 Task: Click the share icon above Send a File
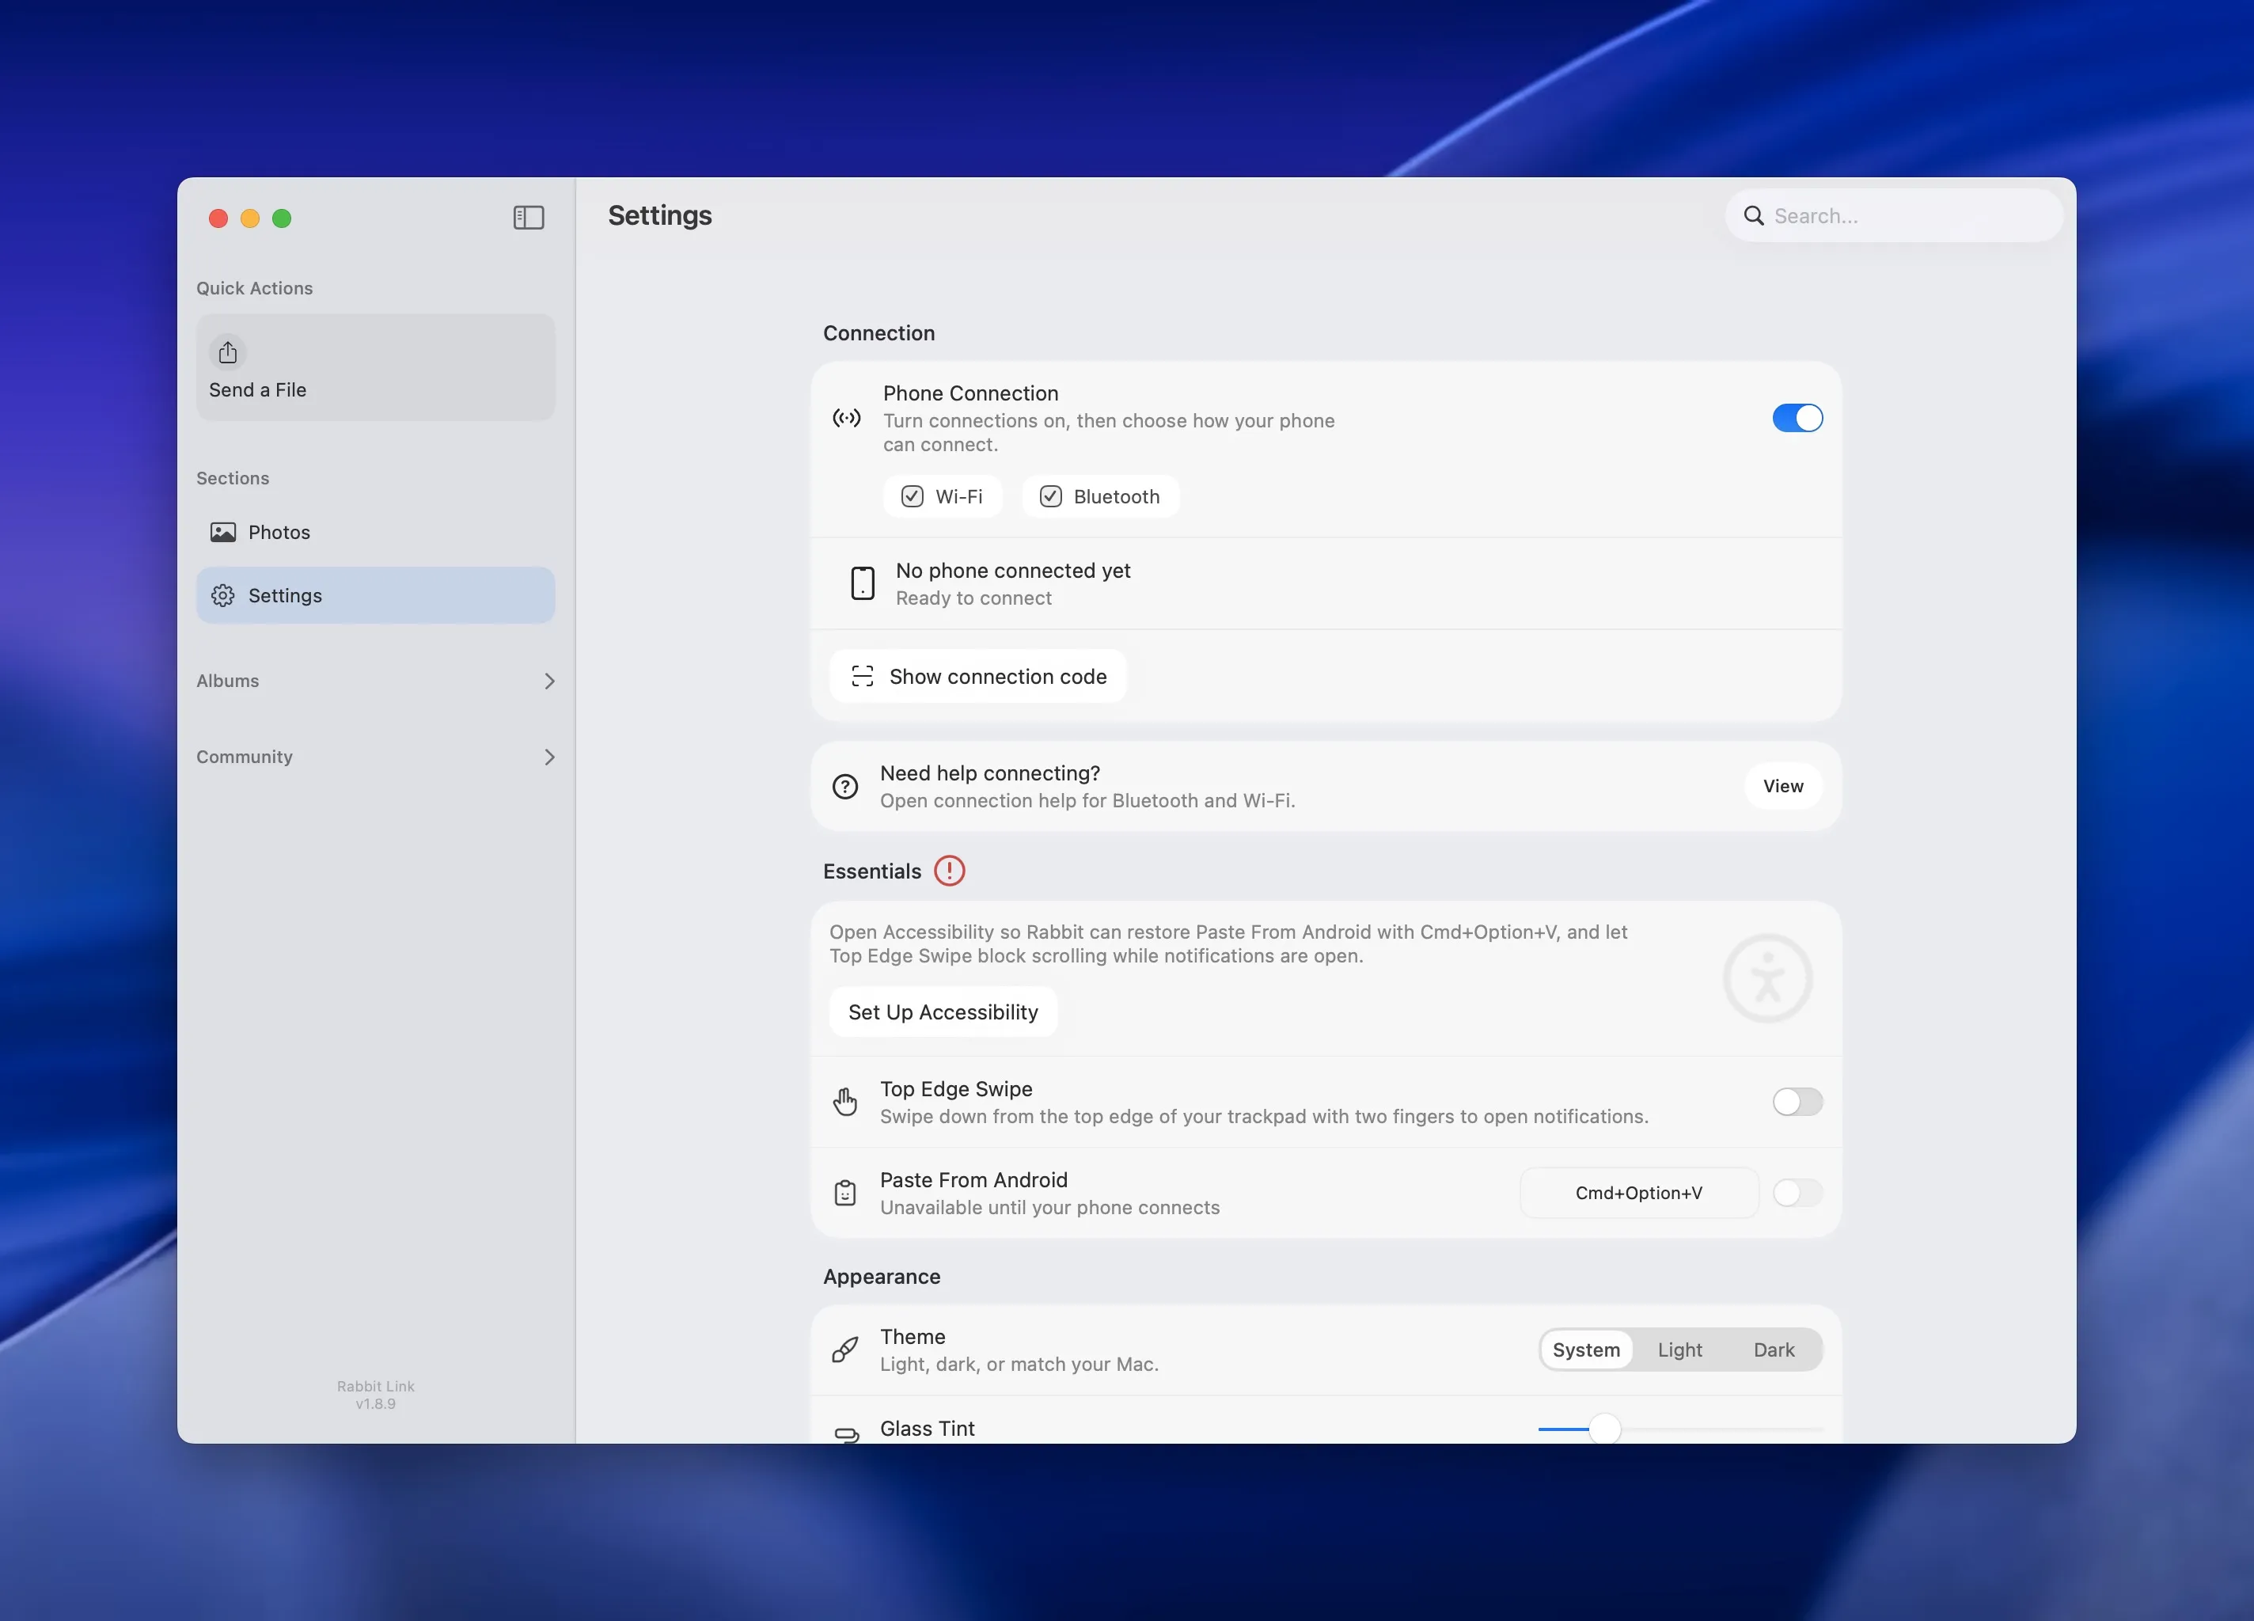228,352
